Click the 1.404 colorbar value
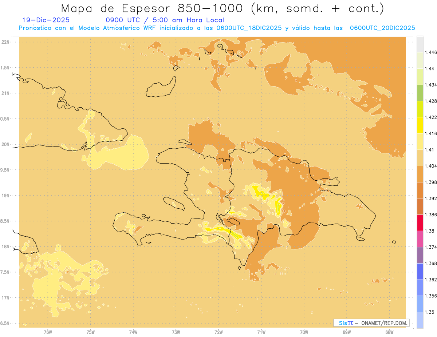Viewport: 437px width, 337px height. click(x=431, y=166)
